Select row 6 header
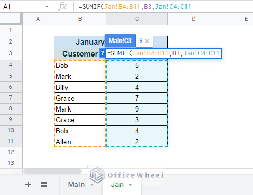 pos(11,87)
